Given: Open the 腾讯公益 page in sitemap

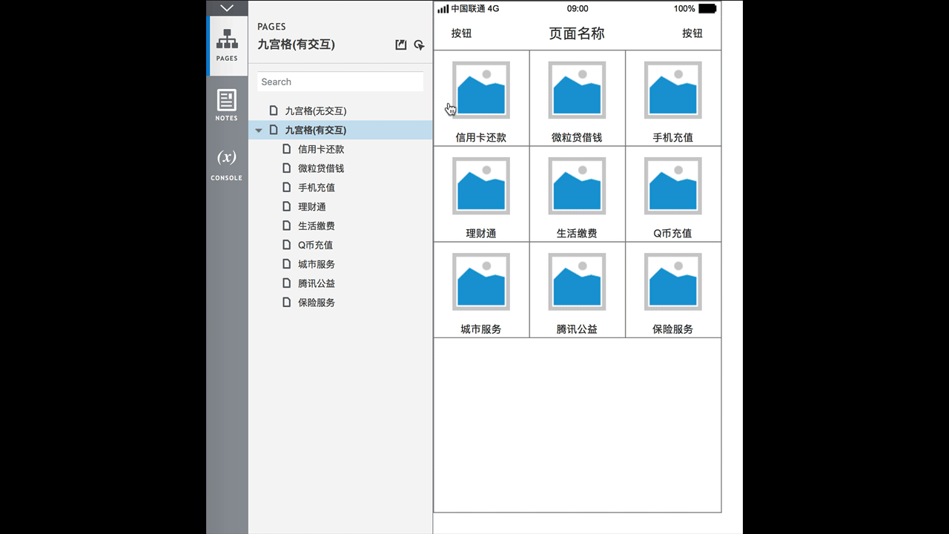Looking at the screenshot, I should (317, 283).
